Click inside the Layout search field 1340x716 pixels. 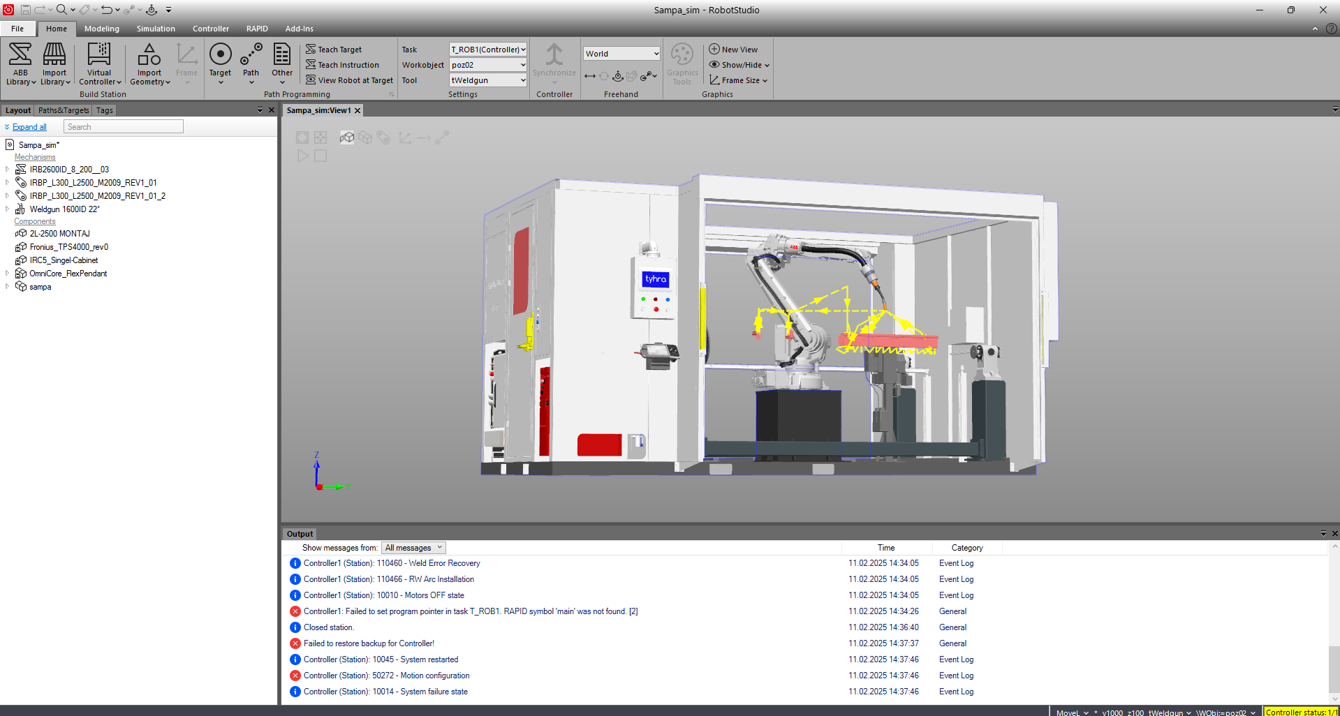click(123, 126)
